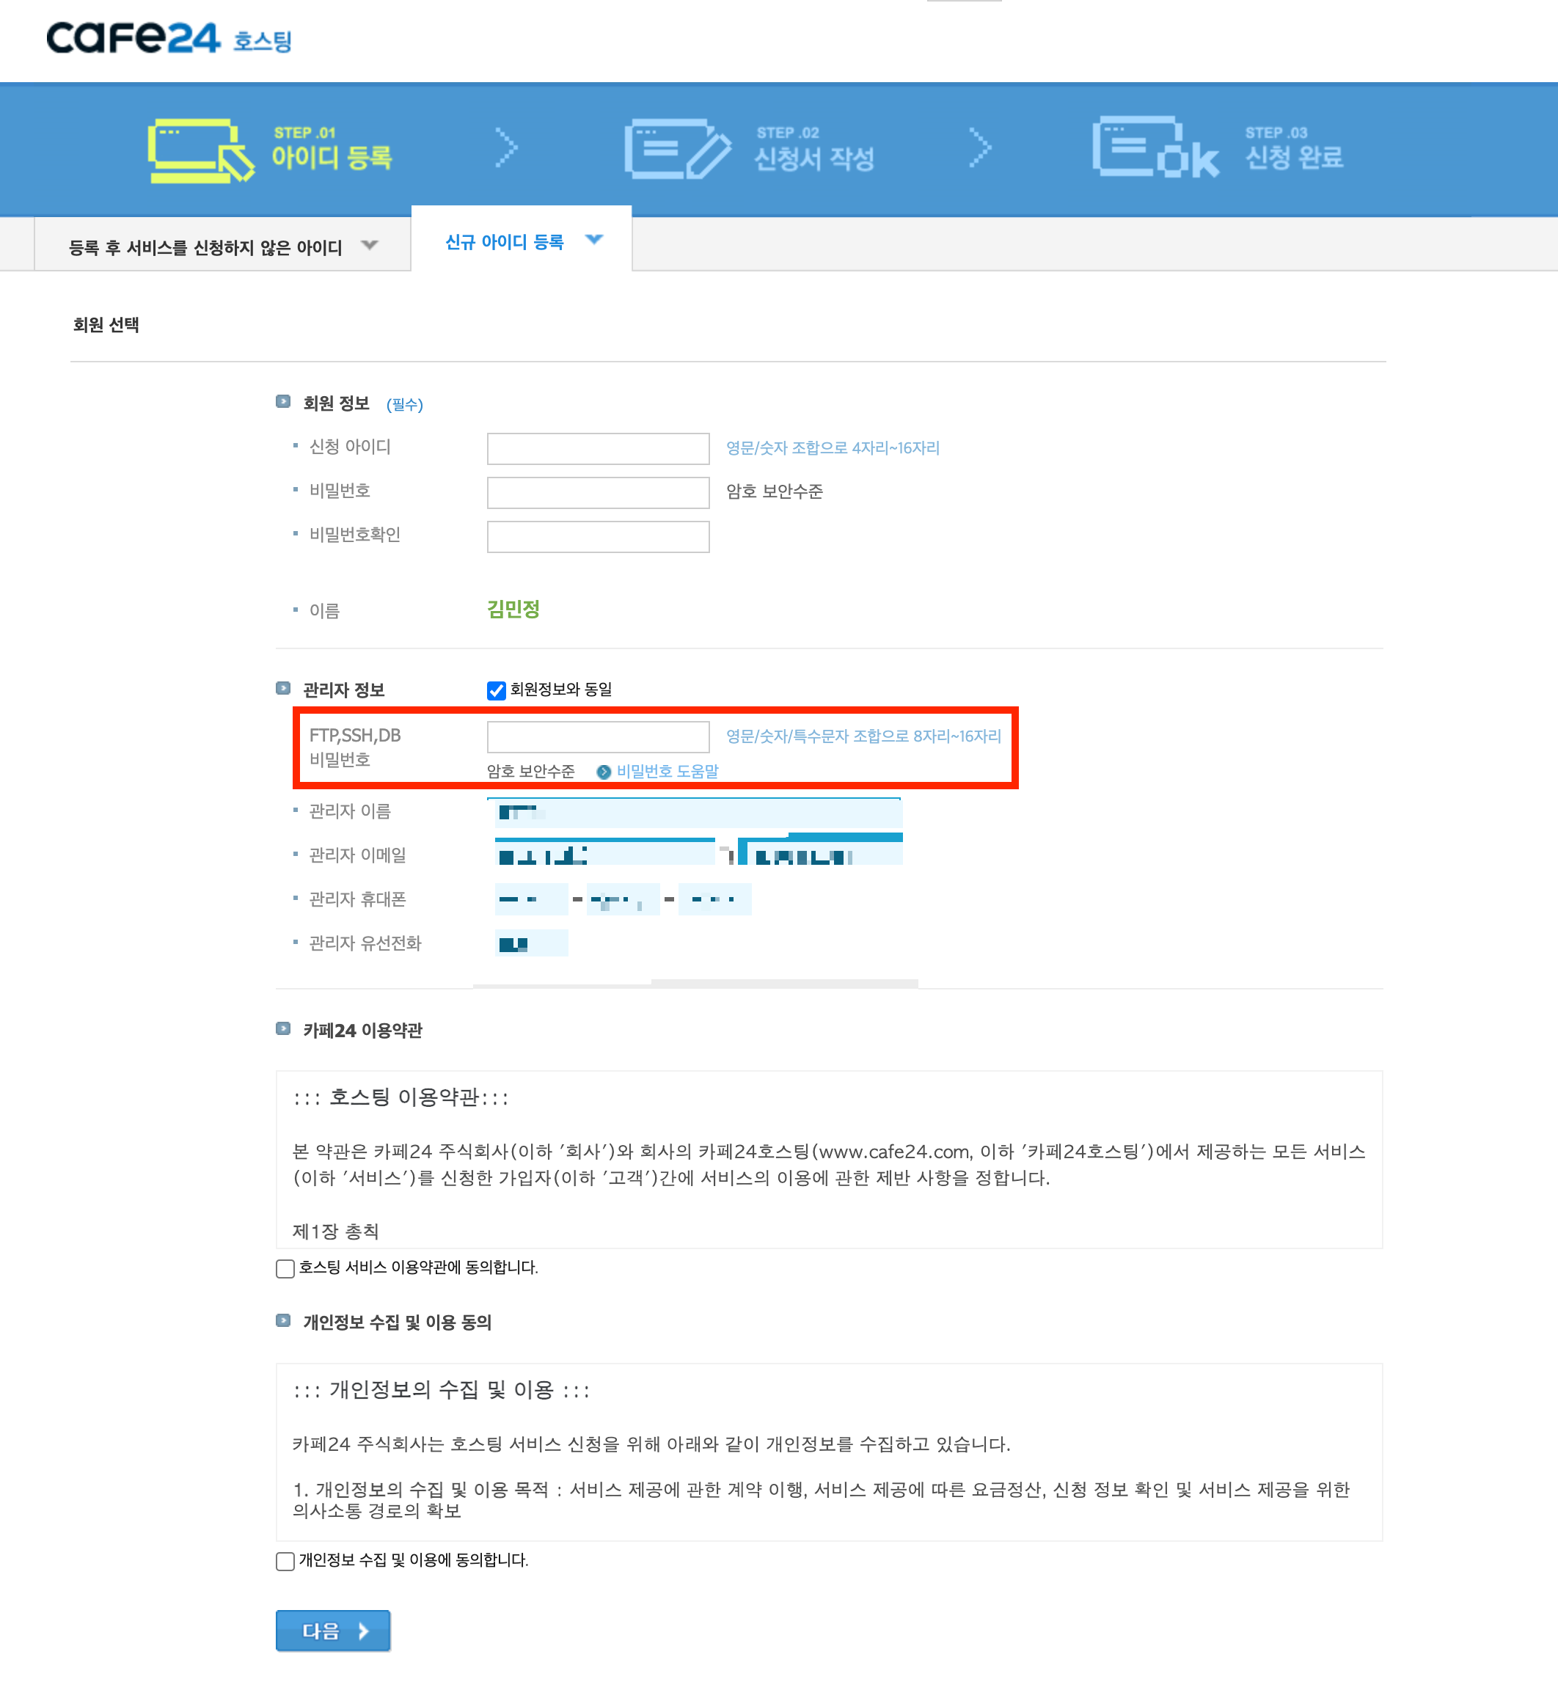Open the 비밀번호 도움말 link
This screenshot has height=1690, width=1558.
pyautogui.click(x=667, y=771)
